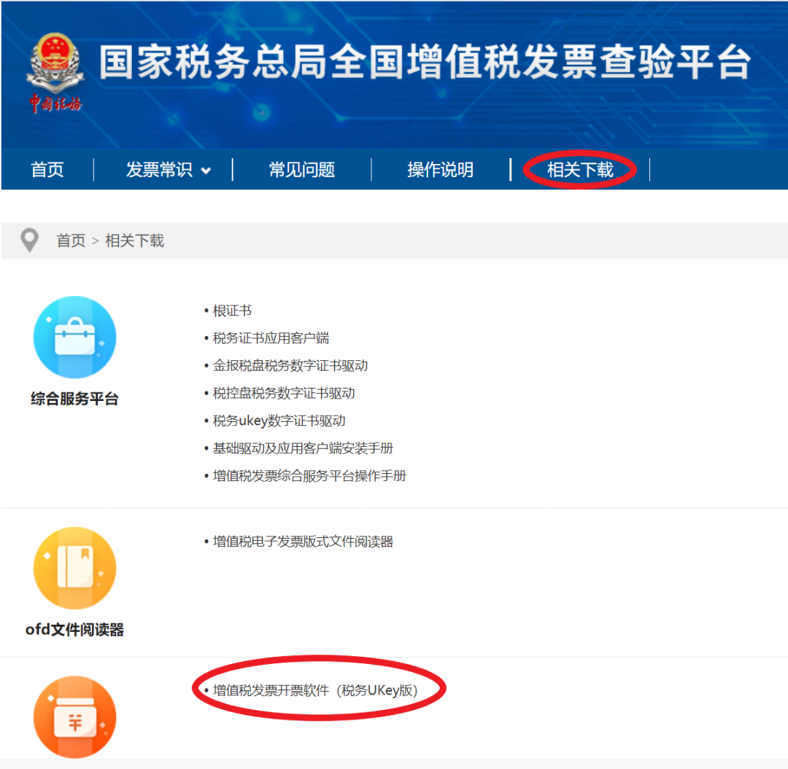Click the ofd文件阅读器 section label
The image size is (788, 769).
click(x=75, y=630)
